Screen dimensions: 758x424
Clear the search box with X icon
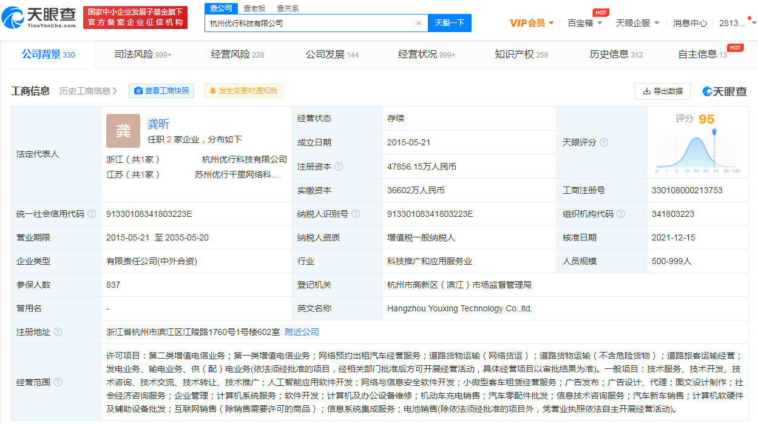coord(418,23)
